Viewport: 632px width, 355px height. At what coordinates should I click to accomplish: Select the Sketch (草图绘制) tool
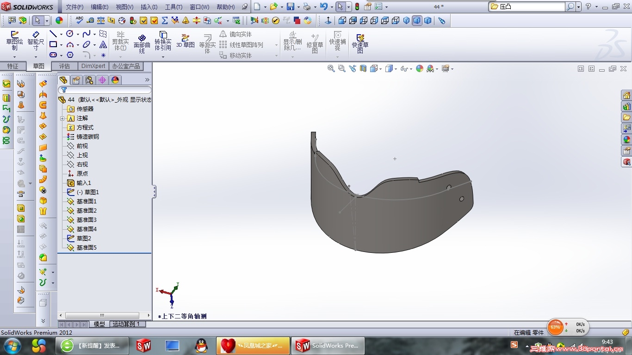(14, 41)
